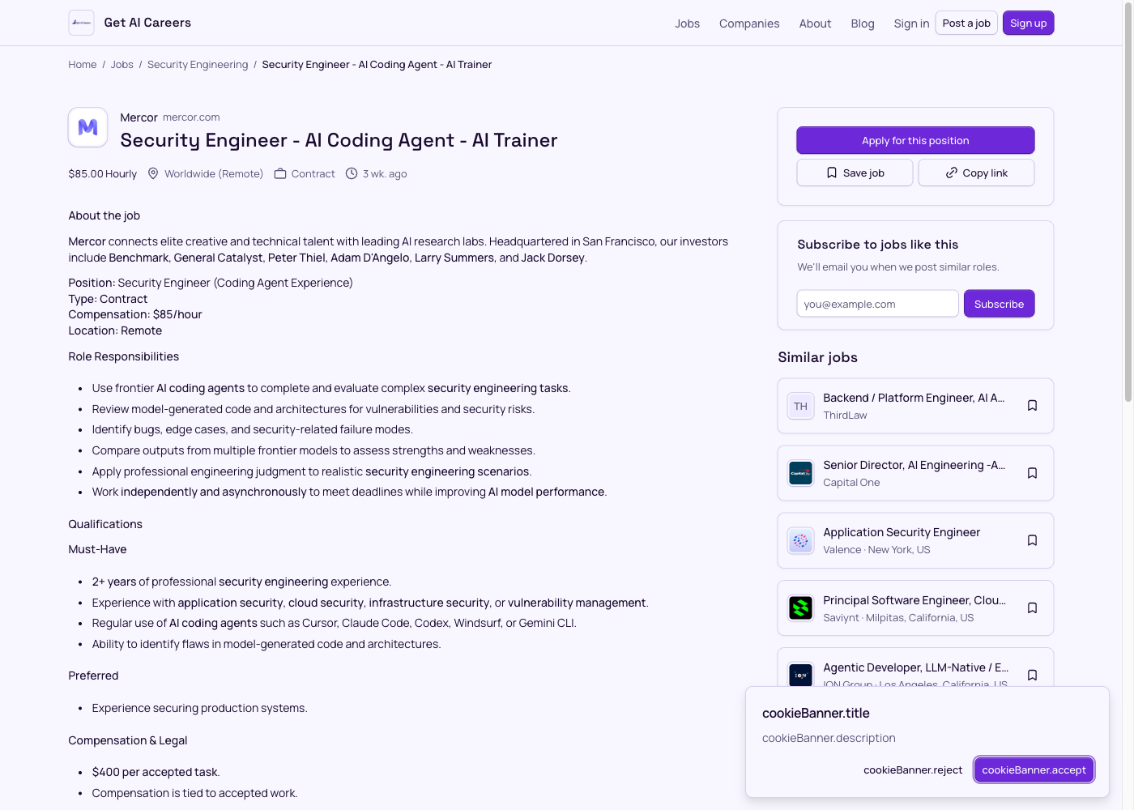Image resolution: width=1134 pixels, height=810 pixels.
Task: Click the Subscribe button
Action: click(x=999, y=304)
